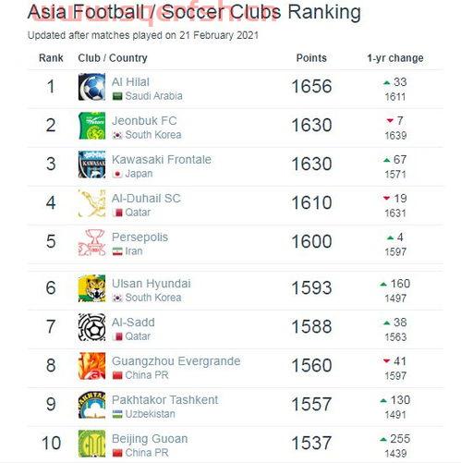Viewport: 461px width, 463px height.
Task: Select the Ulsan Hyundai tiger crest
Action: coord(91,288)
